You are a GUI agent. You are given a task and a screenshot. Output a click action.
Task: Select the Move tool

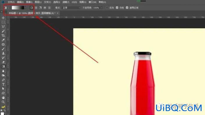[x=3, y=18]
